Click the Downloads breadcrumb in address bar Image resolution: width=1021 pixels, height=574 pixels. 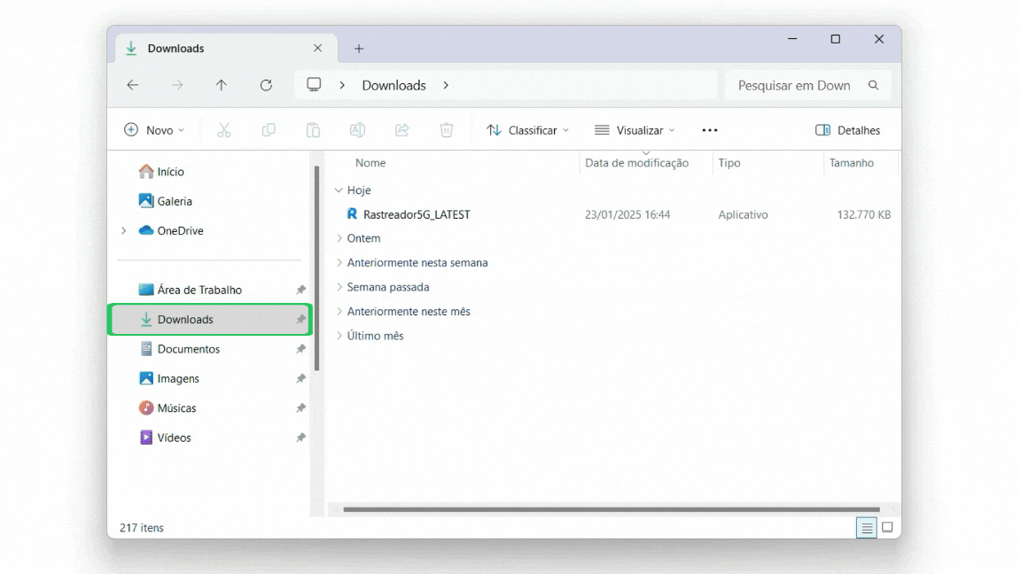(x=394, y=85)
